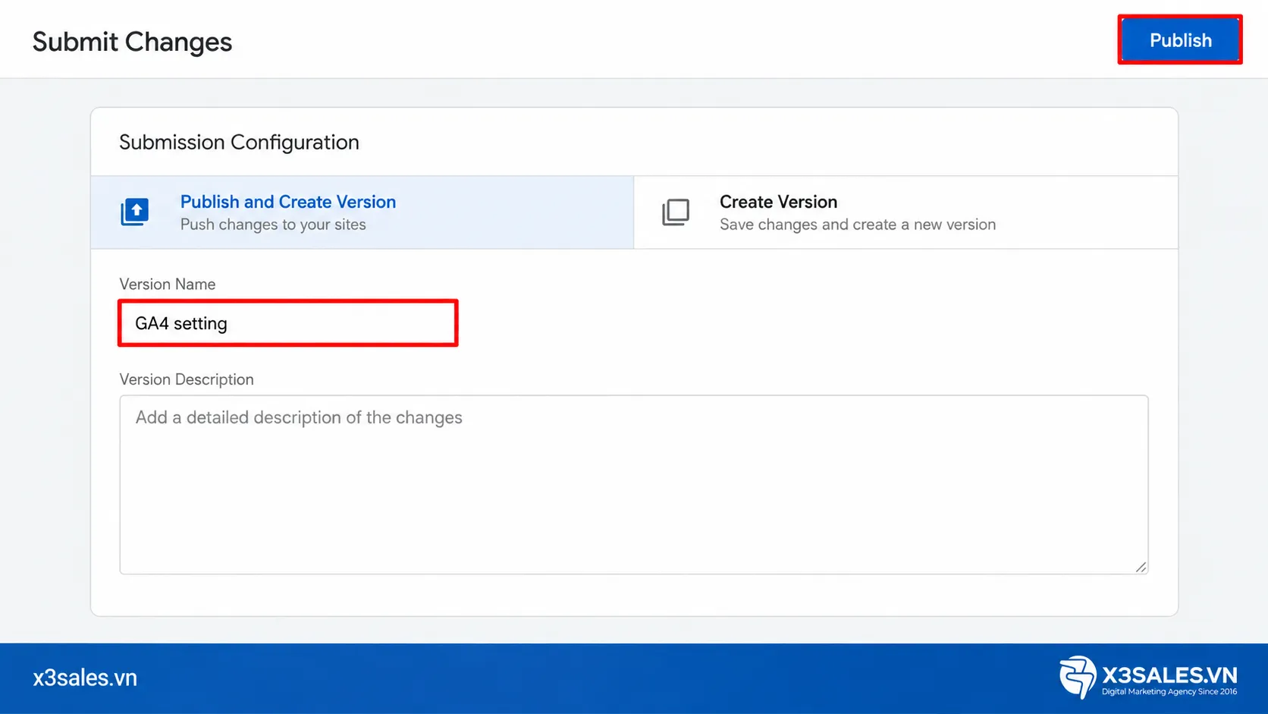
Task: Click the Create Version stacked-pages icon
Action: pos(676,212)
